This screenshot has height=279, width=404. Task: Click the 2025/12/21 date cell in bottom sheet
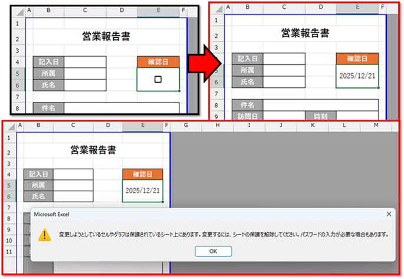[x=143, y=191]
